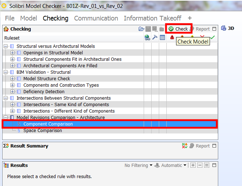Expand Structural Components Fit in Architectural Ones
Screen dimensions: 242x186
coord(13,59)
